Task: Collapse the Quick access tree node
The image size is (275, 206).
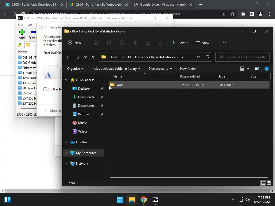Action: [x=66, y=80]
